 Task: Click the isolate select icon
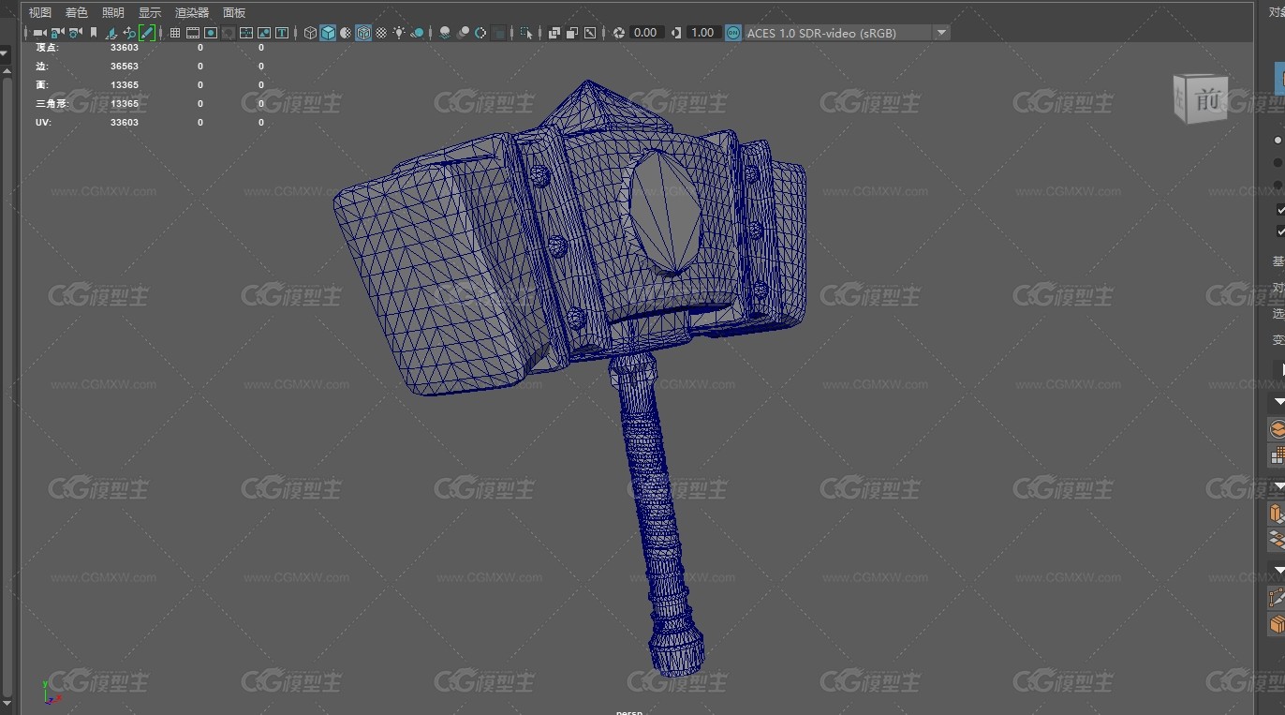[526, 33]
